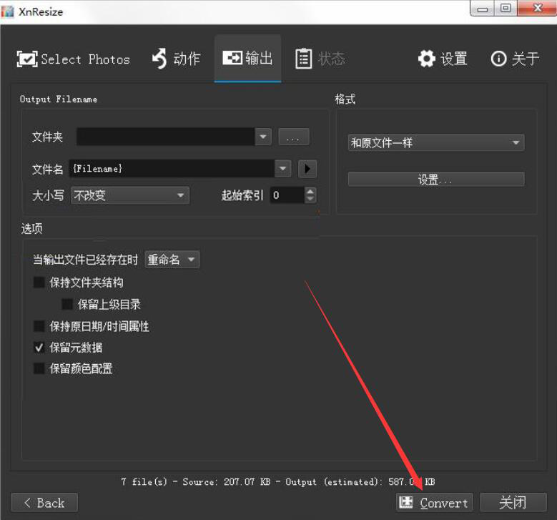Click the {Filename} input field
This screenshot has height=520, width=557.
pyautogui.click(x=172, y=169)
